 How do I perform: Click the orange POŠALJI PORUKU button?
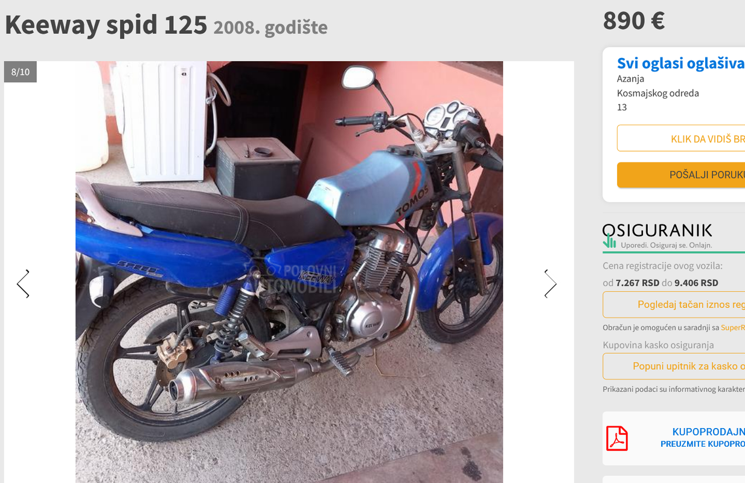[x=681, y=174]
